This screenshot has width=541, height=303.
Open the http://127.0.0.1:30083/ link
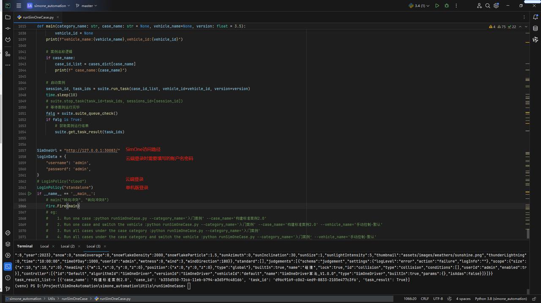click(x=92, y=150)
